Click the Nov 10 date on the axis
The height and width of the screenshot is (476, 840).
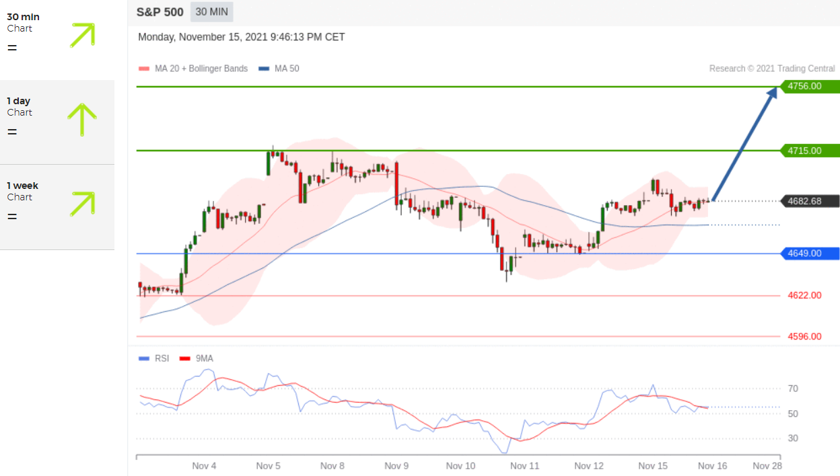(460, 465)
